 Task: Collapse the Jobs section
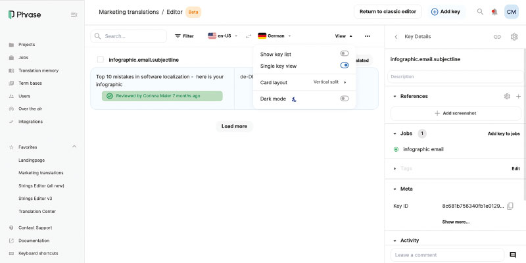[x=395, y=133]
